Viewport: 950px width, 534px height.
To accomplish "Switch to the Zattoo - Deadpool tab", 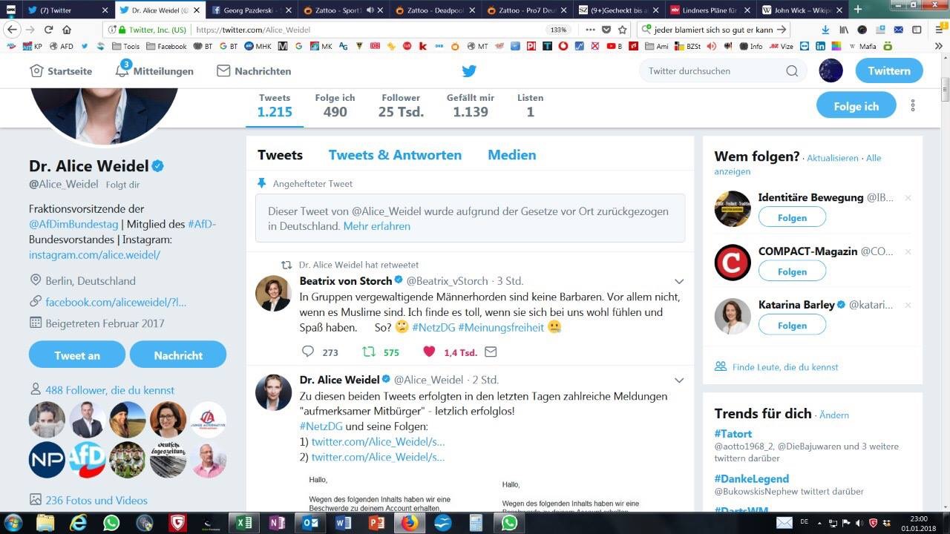I will [x=435, y=10].
